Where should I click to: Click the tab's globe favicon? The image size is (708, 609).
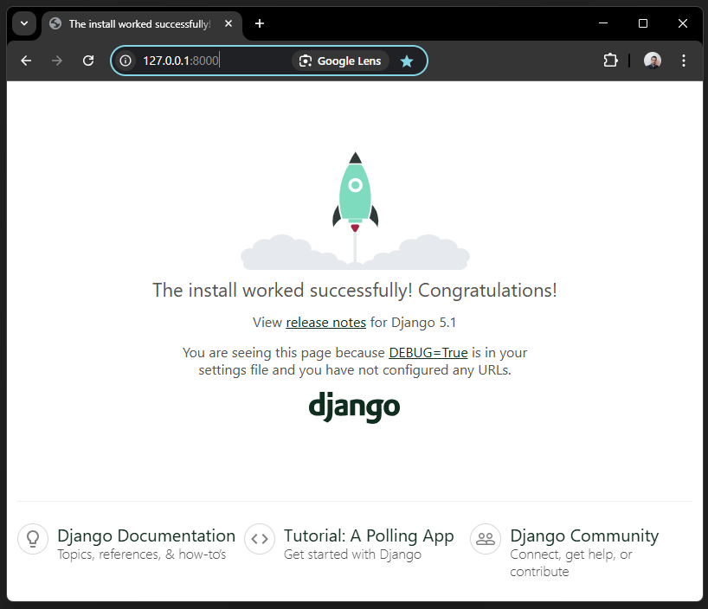point(55,23)
